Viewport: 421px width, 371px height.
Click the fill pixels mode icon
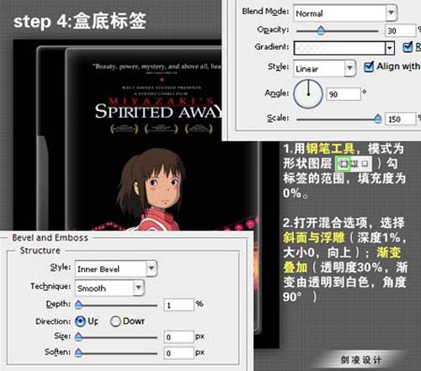(365, 163)
